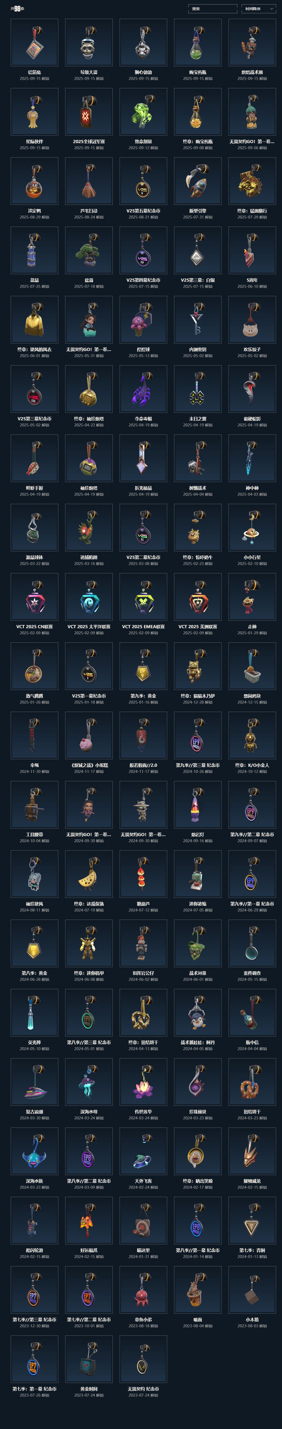The width and height of the screenshot is (282, 1429).
Task: Select the VCT 2025 CN联赛 charm
Action: [x=35, y=597]
